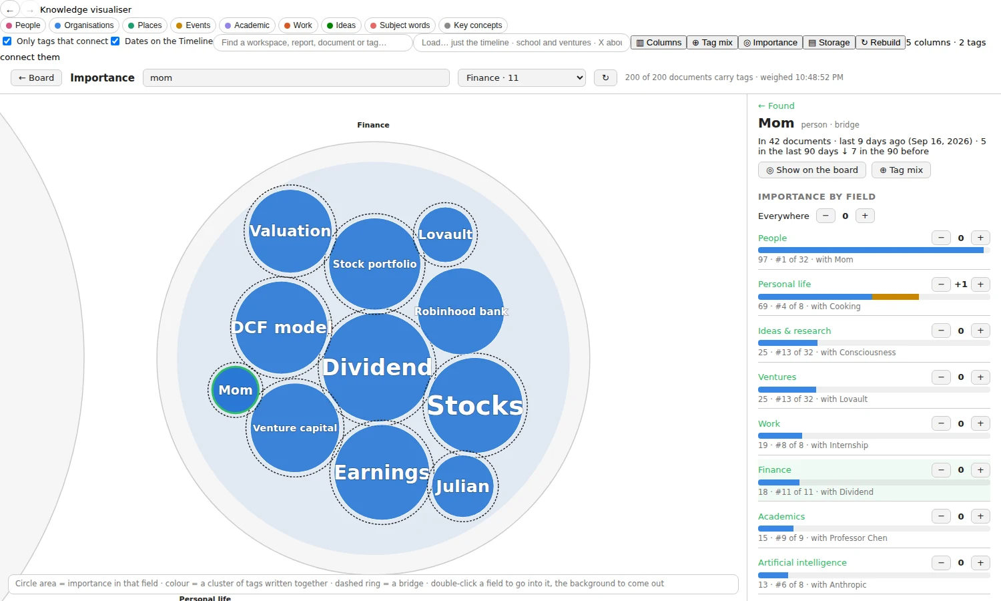Toggle the Key concepts category chip
1001x601 pixels.
[473, 25]
